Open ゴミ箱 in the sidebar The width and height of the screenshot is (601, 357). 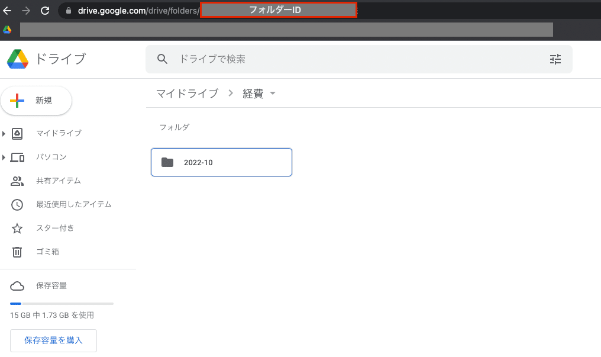click(x=47, y=252)
